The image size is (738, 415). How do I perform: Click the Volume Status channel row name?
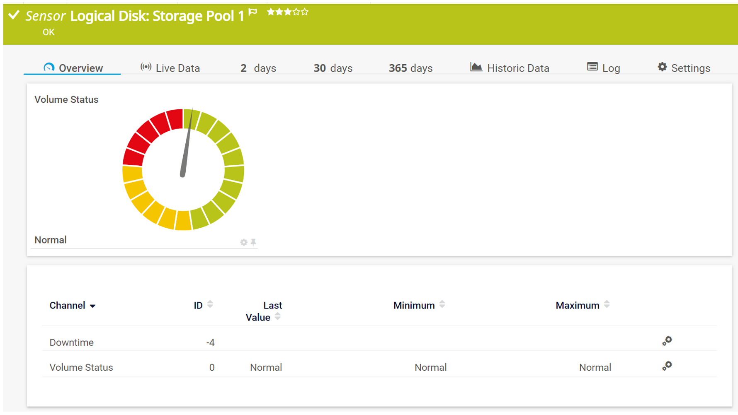click(81, 367)
